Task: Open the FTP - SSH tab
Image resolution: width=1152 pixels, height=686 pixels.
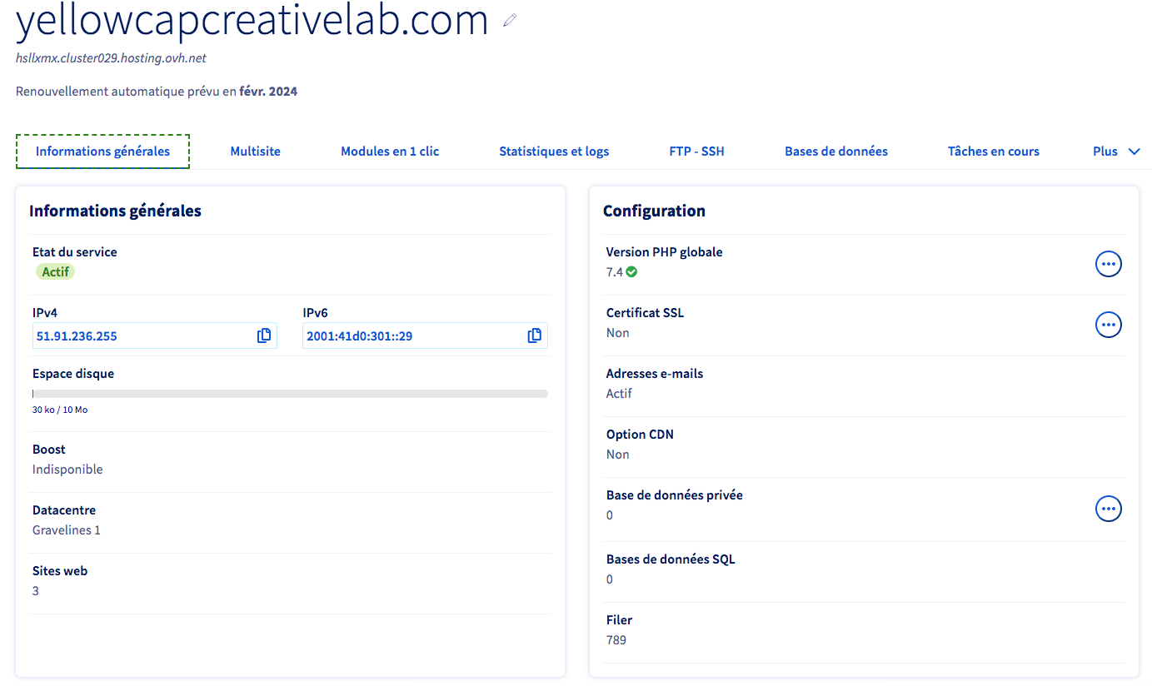Action: (x=696, y=152)
